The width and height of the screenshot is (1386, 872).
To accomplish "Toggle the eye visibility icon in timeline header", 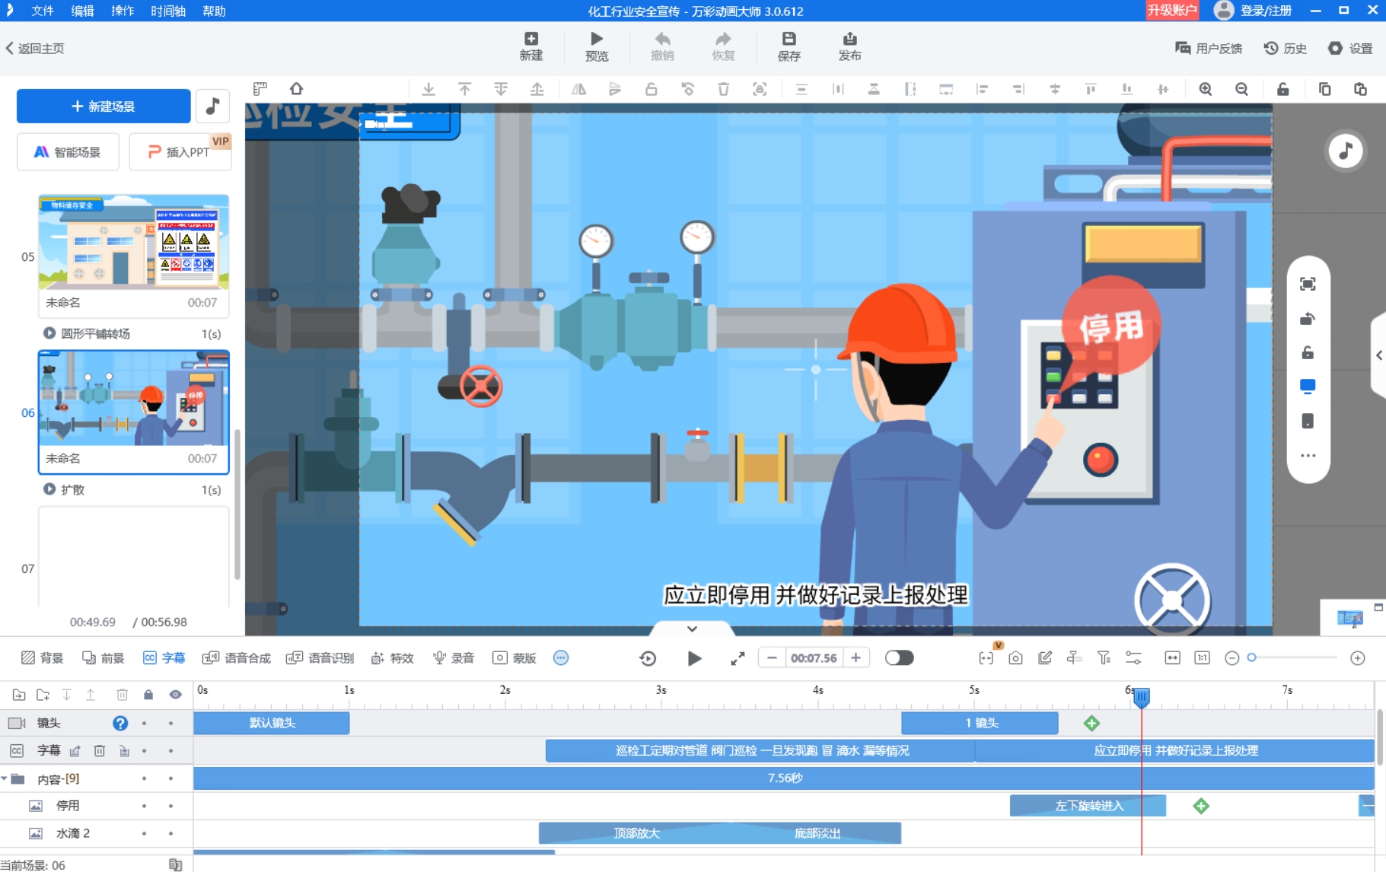I will coord(176,695).
